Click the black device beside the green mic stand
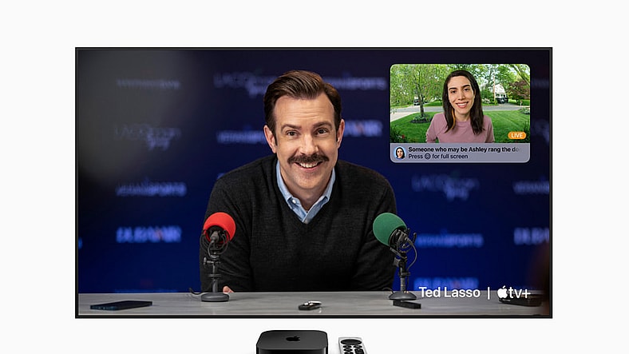This screenshot has width=629, height=354. [x=407, y=304]
